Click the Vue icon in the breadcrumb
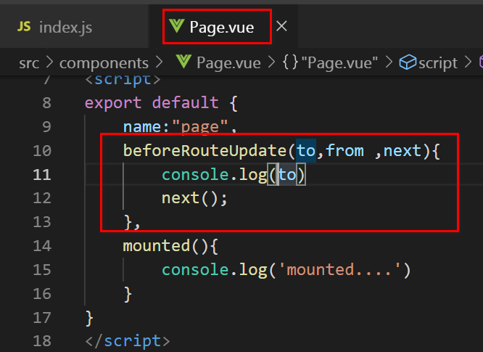The image size is (483, 352). [x=184, y=62]
